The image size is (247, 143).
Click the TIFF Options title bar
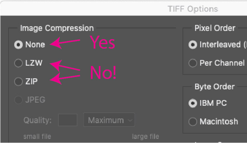[x=193, y=9]
